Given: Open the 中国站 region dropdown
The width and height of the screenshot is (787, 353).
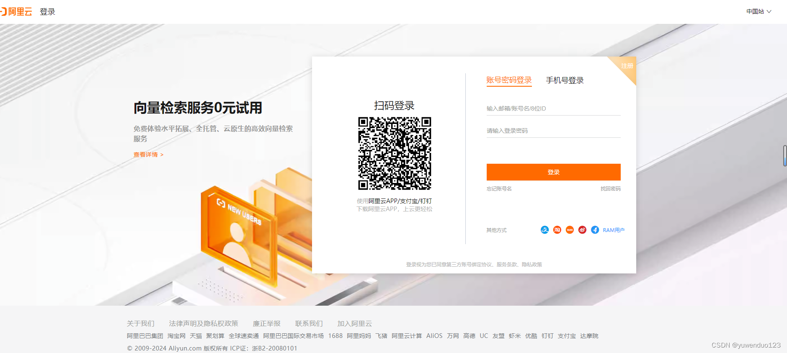Looking at the screenshot, I should (759, 12).
